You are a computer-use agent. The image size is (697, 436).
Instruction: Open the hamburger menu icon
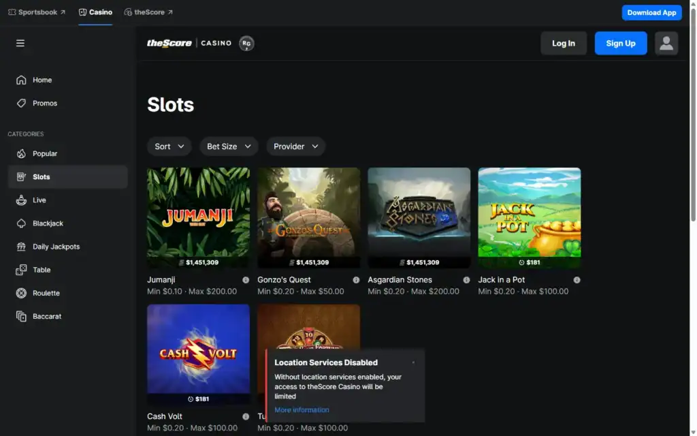20,43
